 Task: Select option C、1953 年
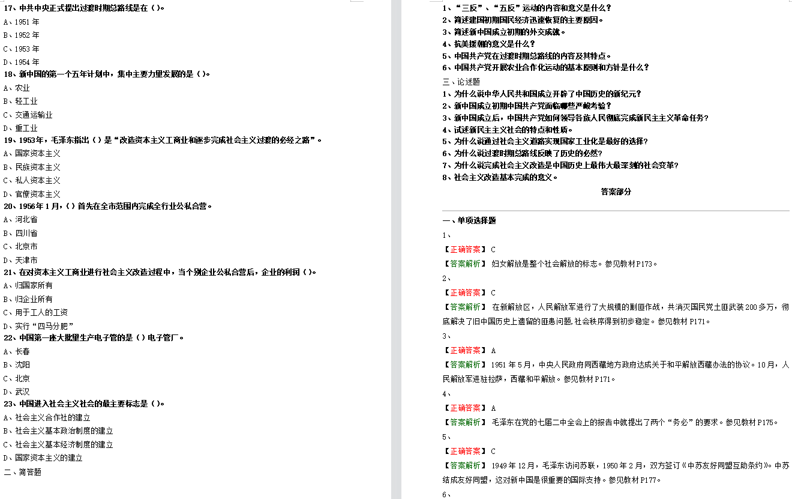pyautogui.click(x=22, y=49)
